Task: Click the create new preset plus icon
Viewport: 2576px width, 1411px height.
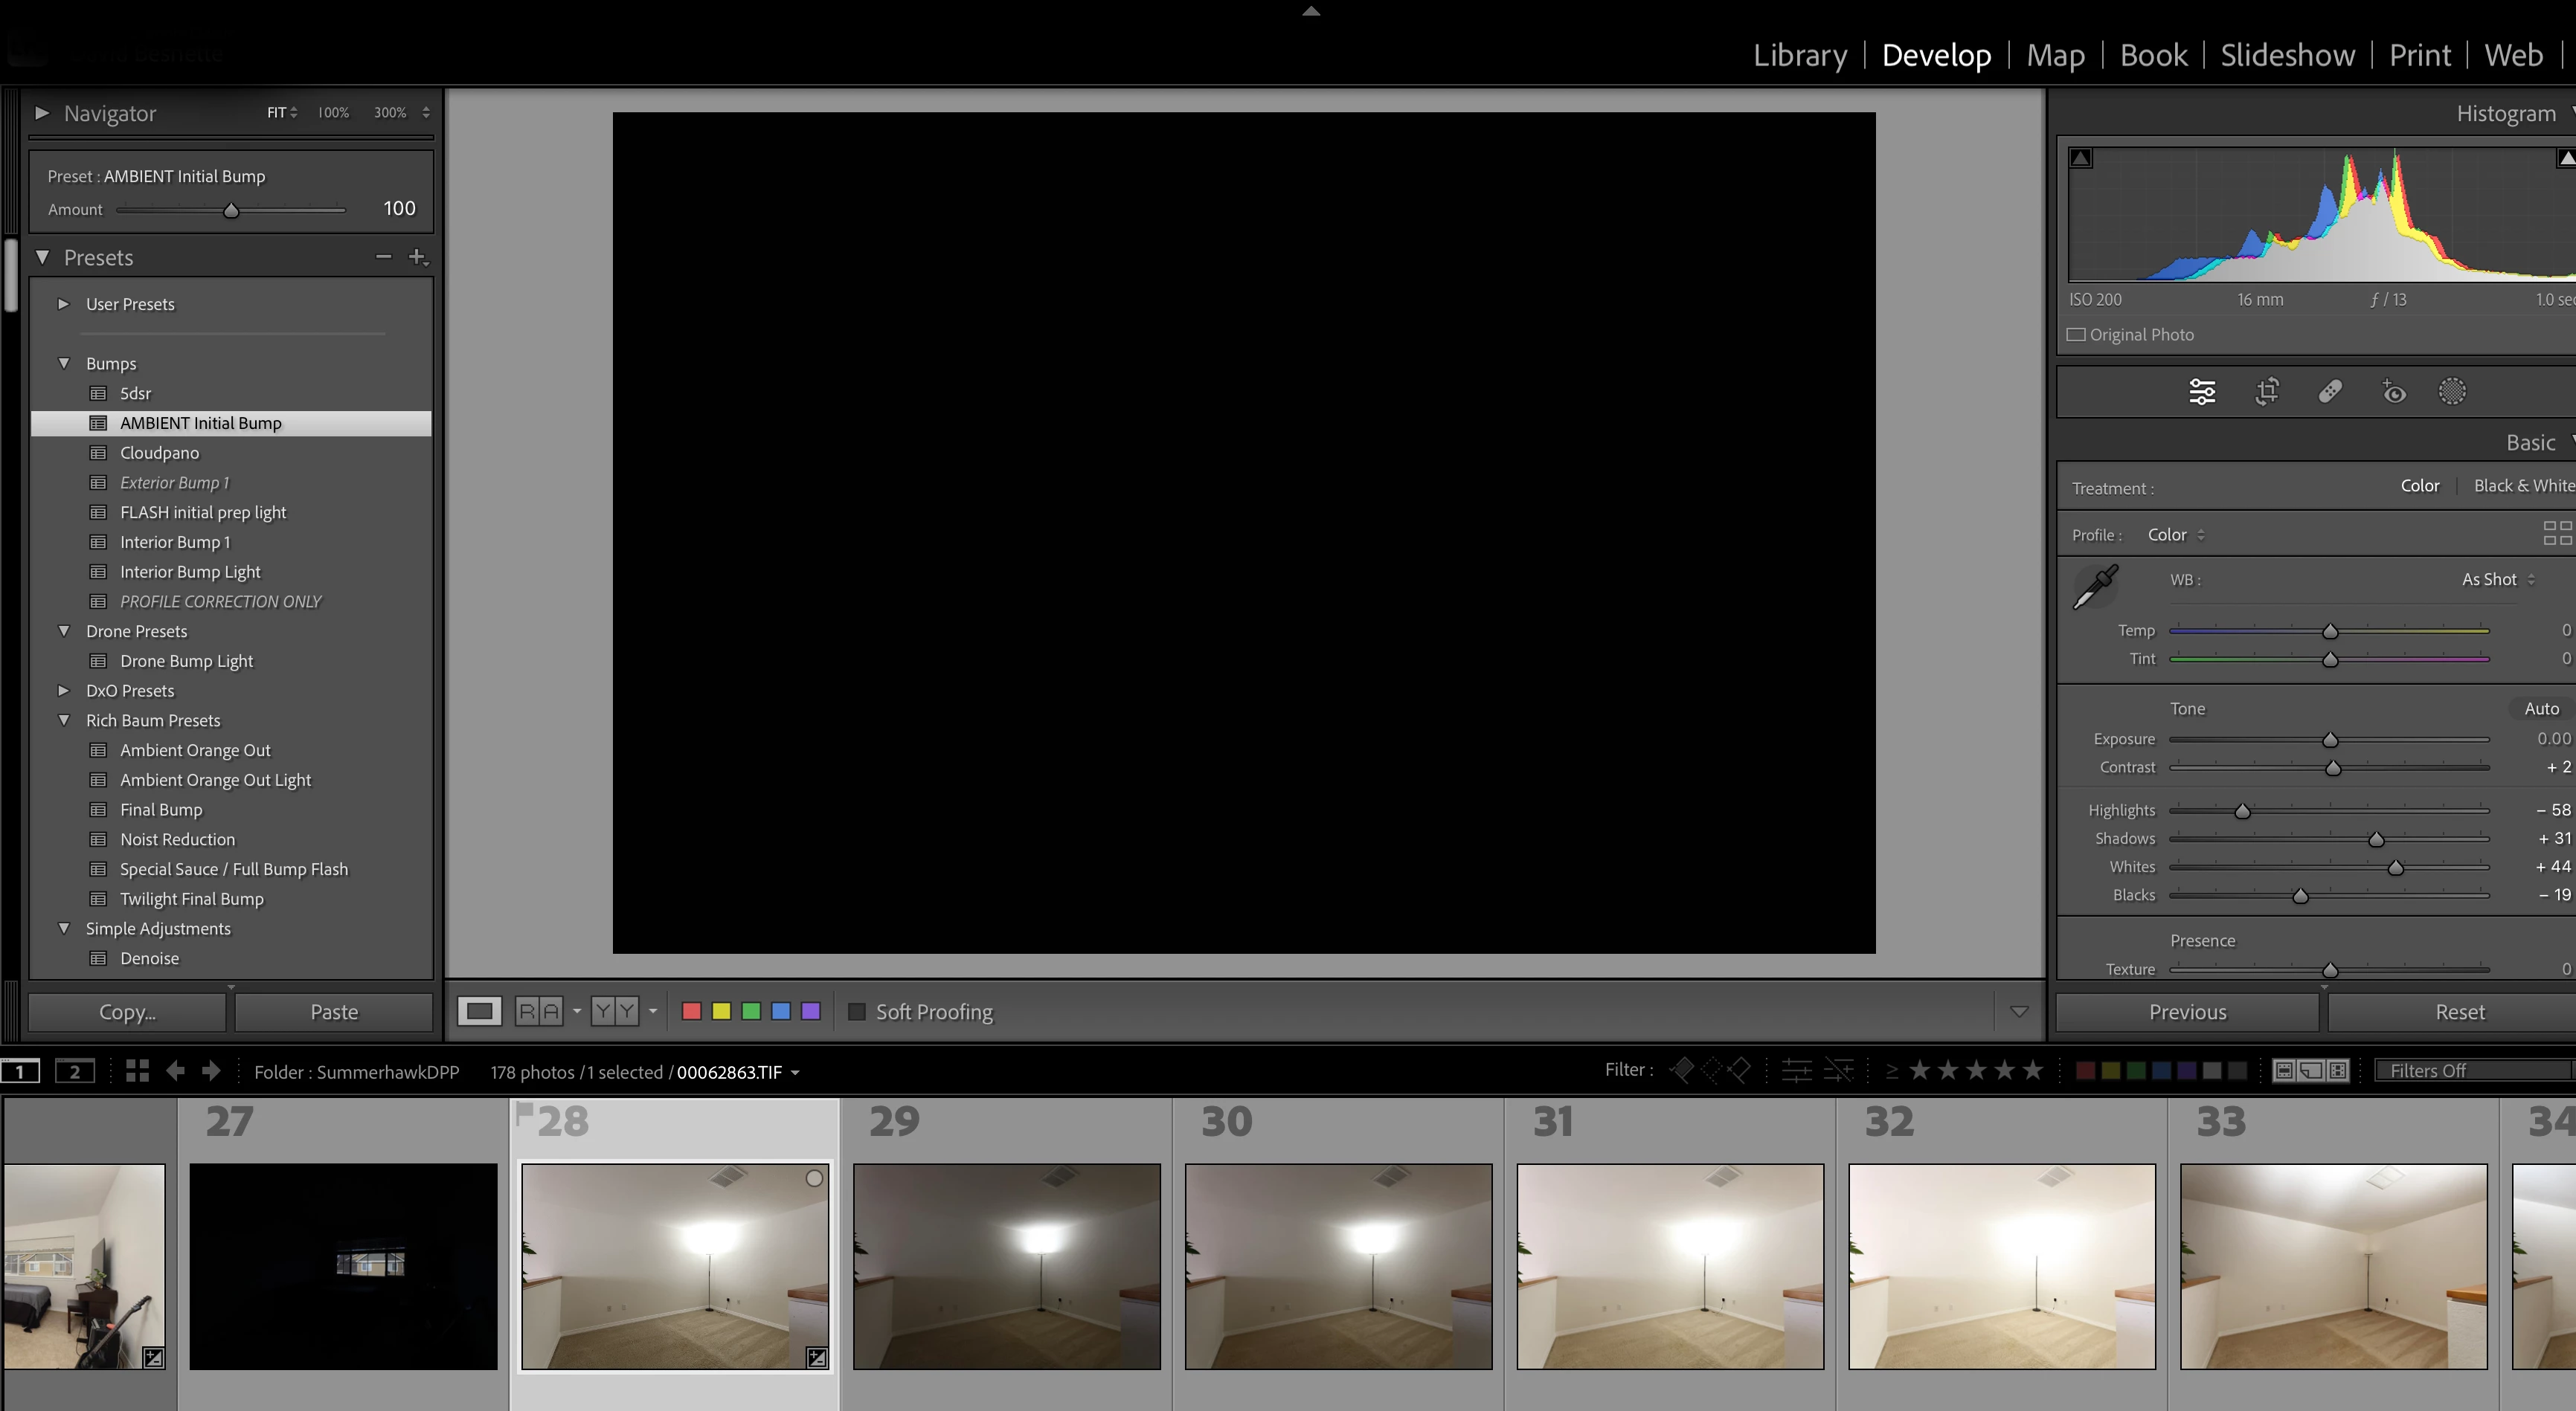Action: pyautogui.click(x=417, y=256)
